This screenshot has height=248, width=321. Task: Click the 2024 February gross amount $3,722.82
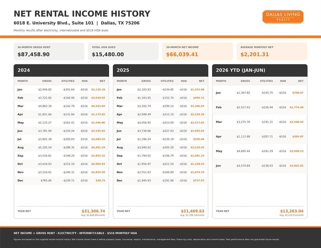pyautogui.click(x=45, y=98)
